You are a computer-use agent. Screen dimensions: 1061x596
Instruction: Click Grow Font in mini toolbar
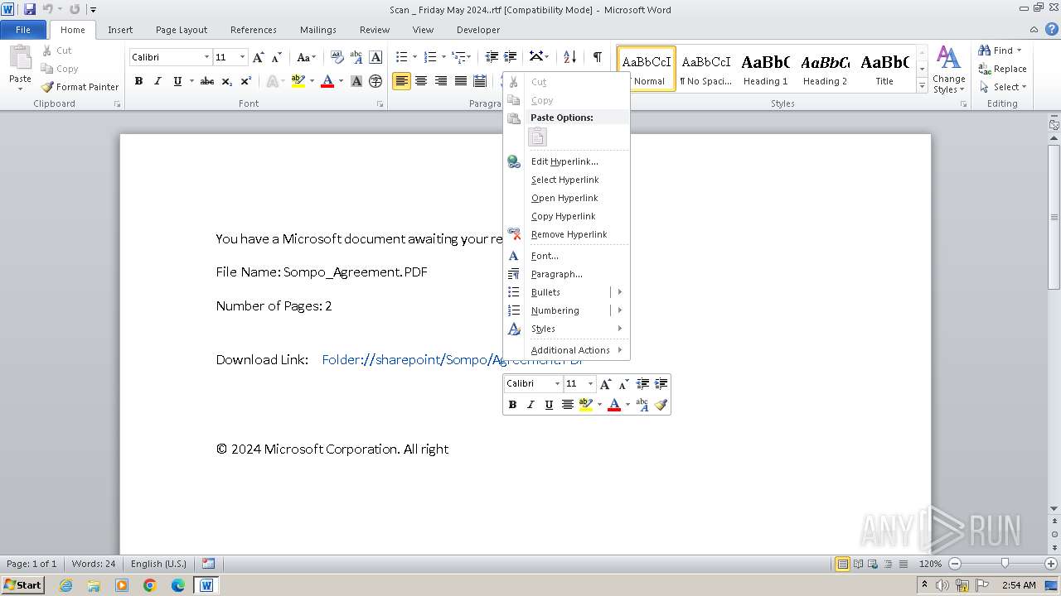tap(606, 384)
